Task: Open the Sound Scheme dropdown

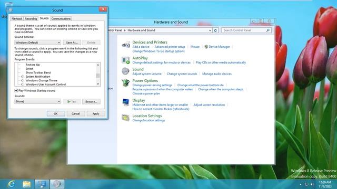Action: pyautogui.click(x=37, y=43)
